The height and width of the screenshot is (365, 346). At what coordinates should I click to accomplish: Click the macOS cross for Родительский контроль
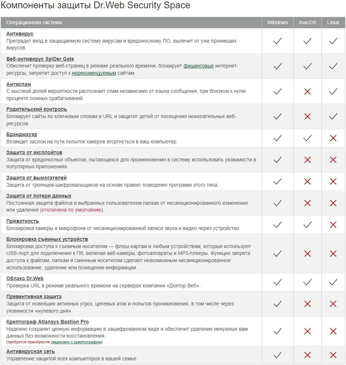[307, 116]
